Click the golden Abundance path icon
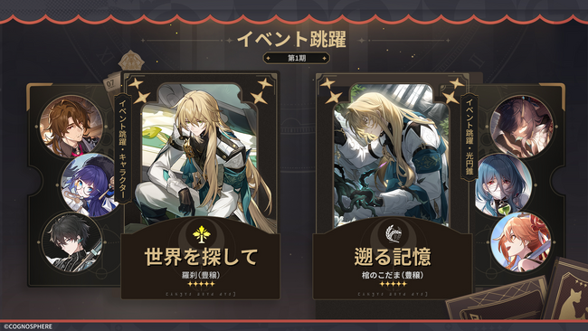The height and width of the screenshot is (331, 588). click(x=202, y=234)
